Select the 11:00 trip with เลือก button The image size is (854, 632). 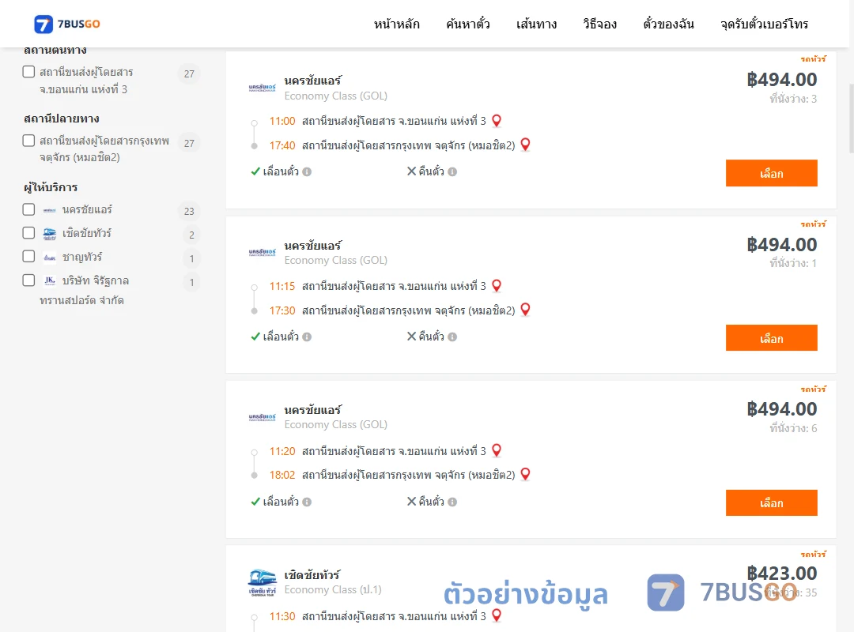[771, 173]
